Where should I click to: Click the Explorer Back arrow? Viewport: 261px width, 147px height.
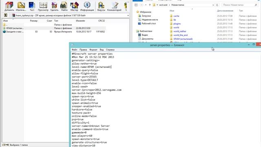[x=136, y=5]
